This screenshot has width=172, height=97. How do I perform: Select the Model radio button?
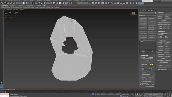tap(142, 57)
